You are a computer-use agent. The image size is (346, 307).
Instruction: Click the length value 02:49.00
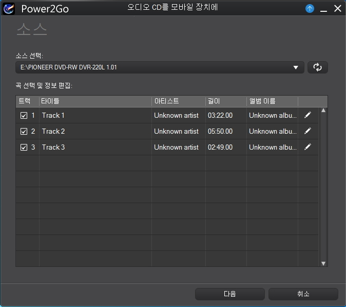(x=220, y=147)
